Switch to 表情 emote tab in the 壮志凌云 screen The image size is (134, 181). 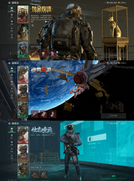pos(12,143)
